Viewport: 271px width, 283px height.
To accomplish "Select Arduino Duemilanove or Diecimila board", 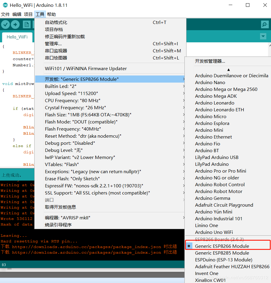I will click(x=228, y=75).
